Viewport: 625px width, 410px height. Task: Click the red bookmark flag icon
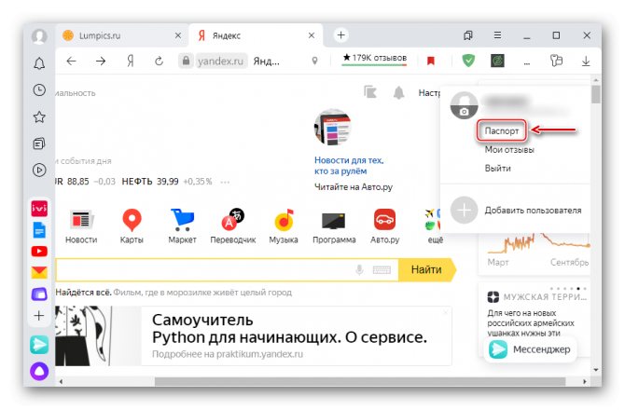coord(430,61)
